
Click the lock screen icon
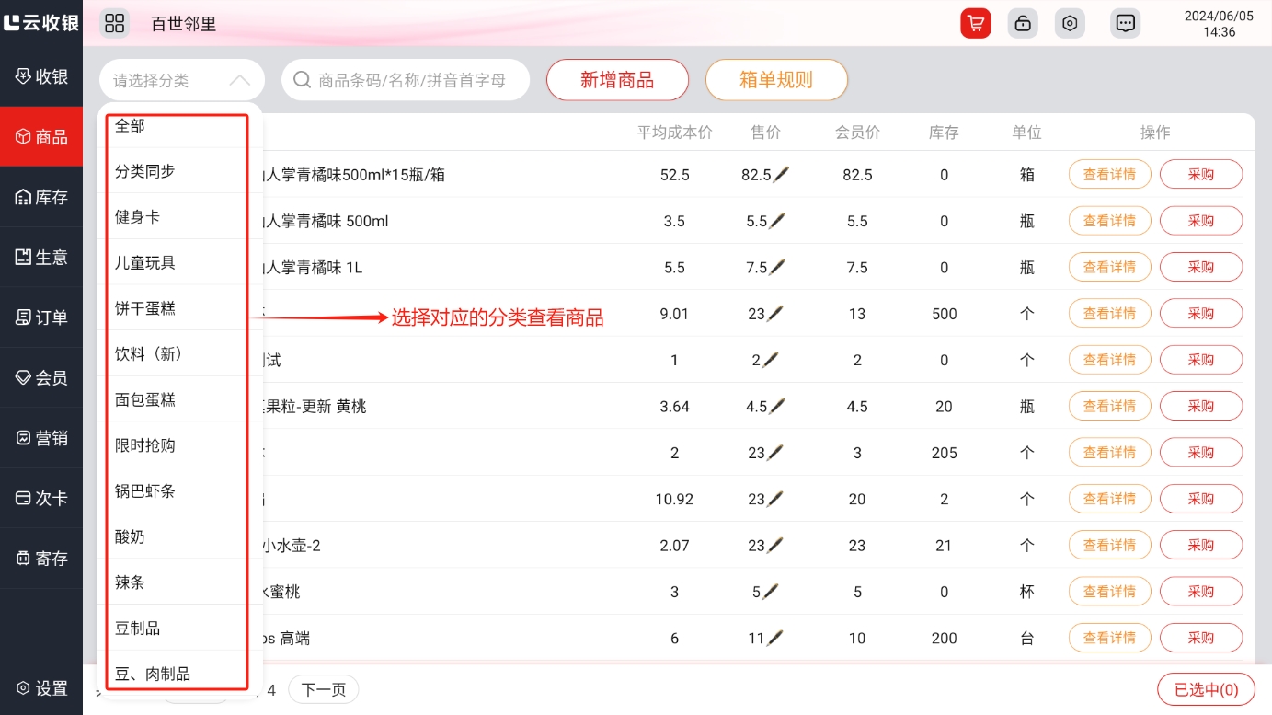coord(1022,24)
